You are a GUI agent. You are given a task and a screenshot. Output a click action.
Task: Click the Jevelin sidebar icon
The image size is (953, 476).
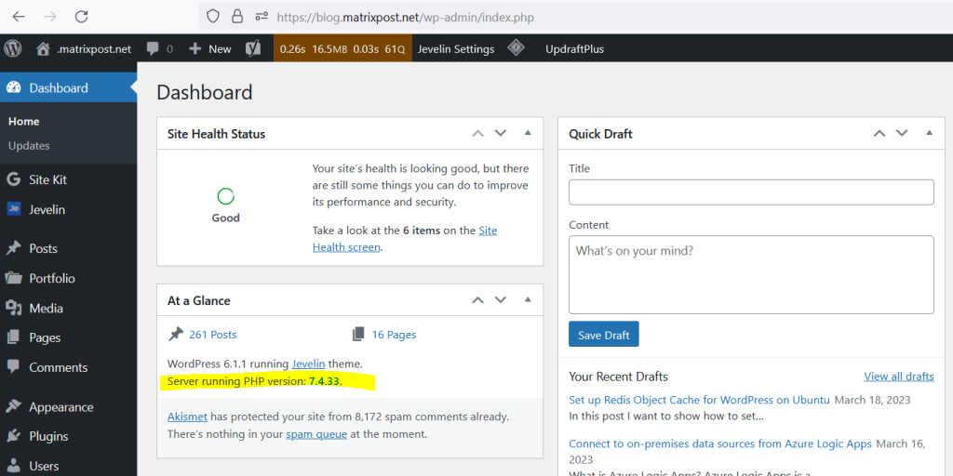click(x=13, y=209)
